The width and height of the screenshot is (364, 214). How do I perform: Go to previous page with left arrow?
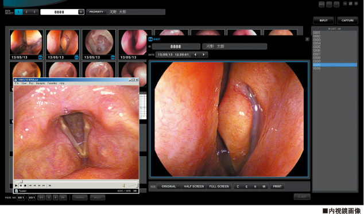pos(49,197)
